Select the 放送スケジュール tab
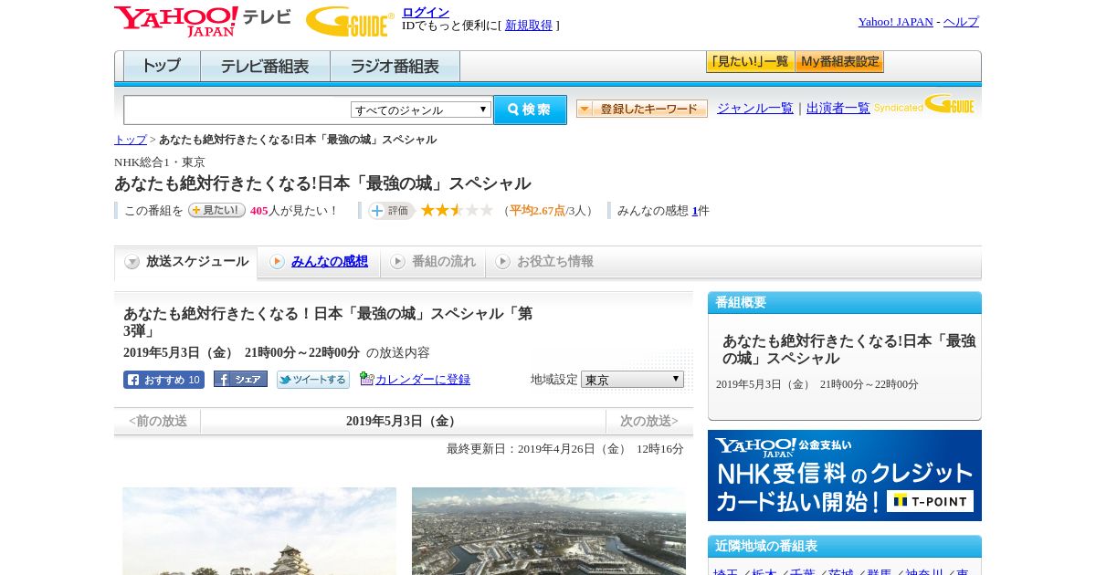 [186, 262]
